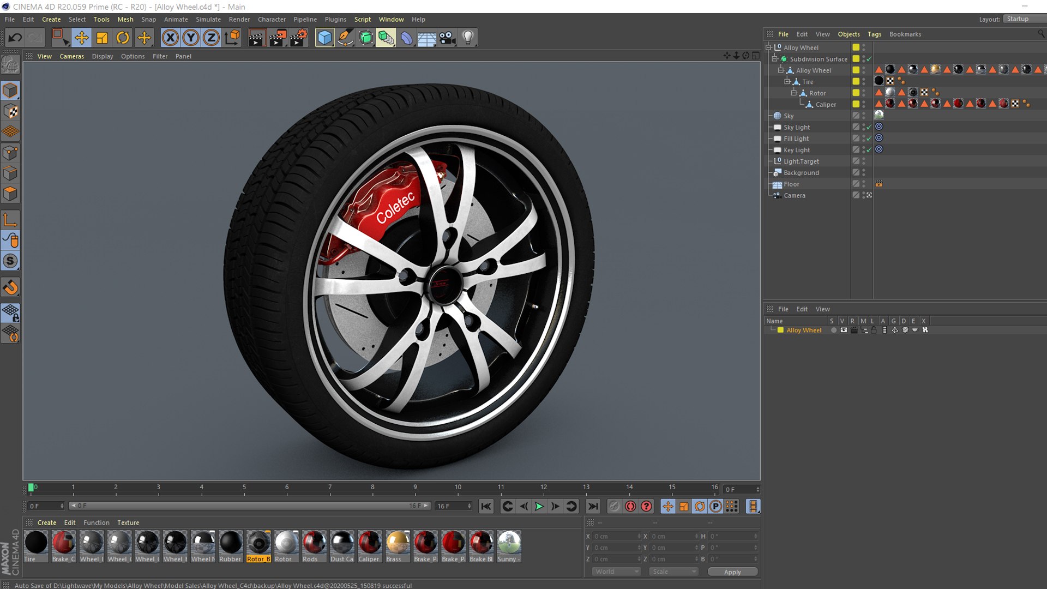Toggle visibility dots of Sky object
Viewport: 1047px width, 589px height.
coord(864,116)
